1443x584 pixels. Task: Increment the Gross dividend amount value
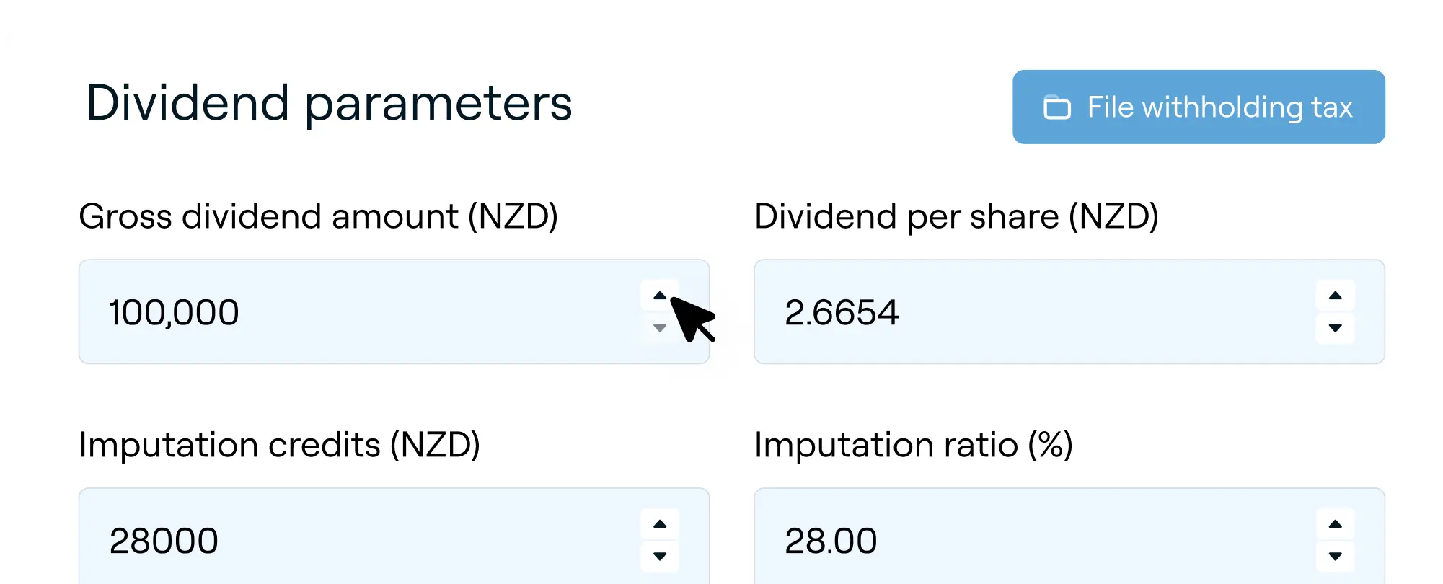pyautogui.click(x=661, y=295)
